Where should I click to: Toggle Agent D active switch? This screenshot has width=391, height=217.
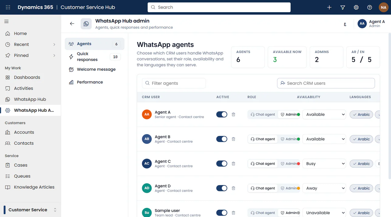click(x=222, y=188)
